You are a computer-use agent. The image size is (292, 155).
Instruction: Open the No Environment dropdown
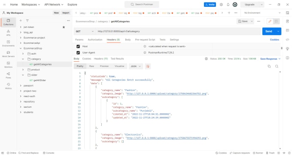262,13
